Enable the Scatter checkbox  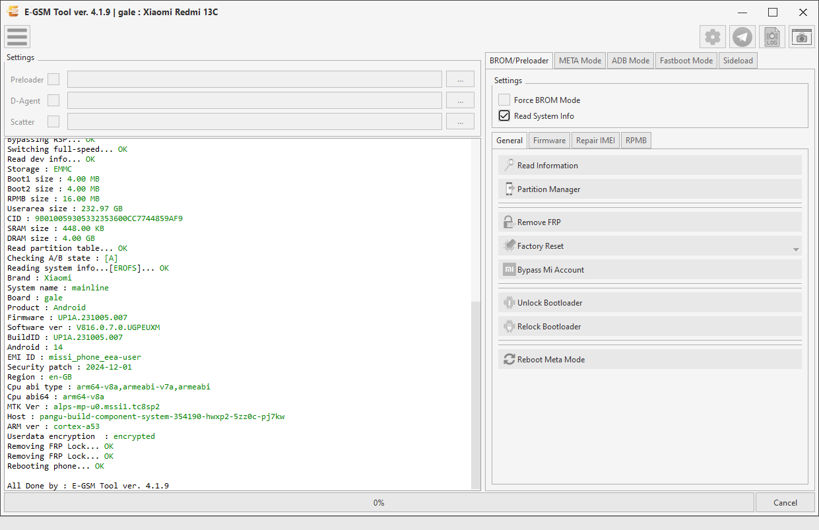coord(53,121)
